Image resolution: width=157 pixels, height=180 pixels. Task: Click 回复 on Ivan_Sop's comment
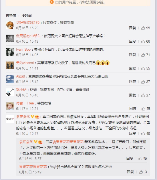(x=132, y=55)
